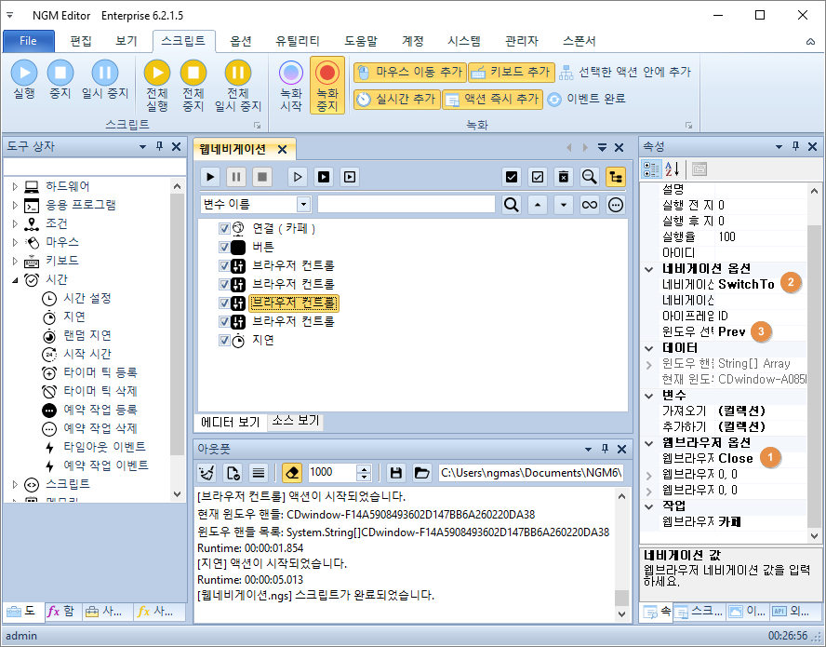
Task: Collapse 네비게이션 옵션 property group
Action: click(x=649, y=269)
